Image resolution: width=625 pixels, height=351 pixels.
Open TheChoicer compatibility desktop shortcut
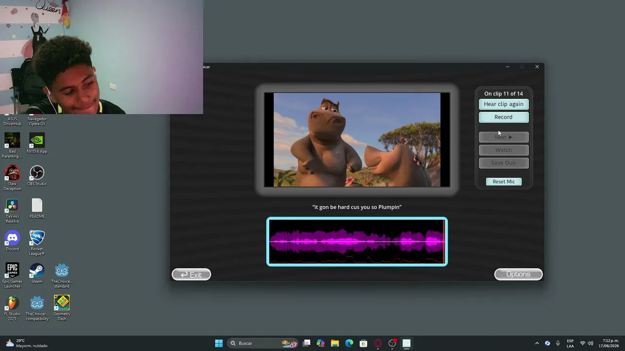pyautogui.click(x=37, y=308)
